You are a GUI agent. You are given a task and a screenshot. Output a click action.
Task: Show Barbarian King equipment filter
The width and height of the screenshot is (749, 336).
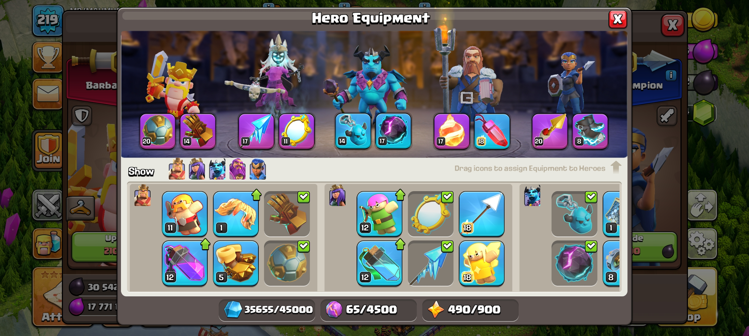point(177,169)
